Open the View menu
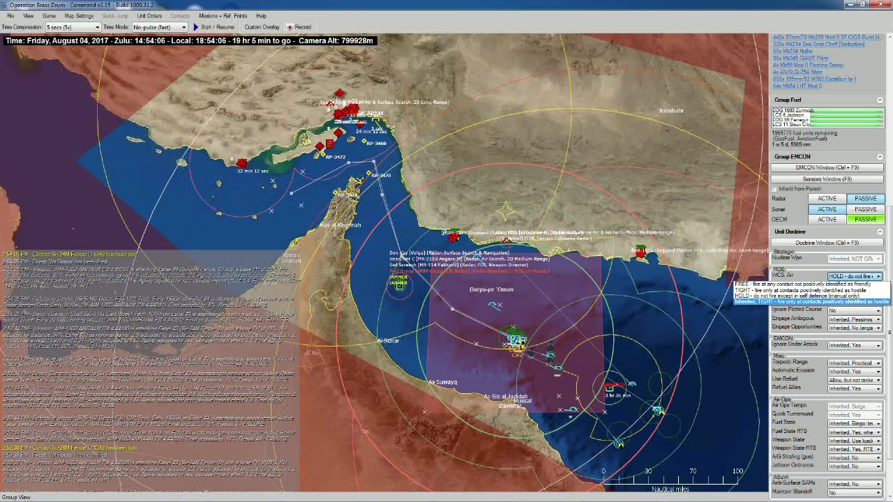 (x=29, y=15)
